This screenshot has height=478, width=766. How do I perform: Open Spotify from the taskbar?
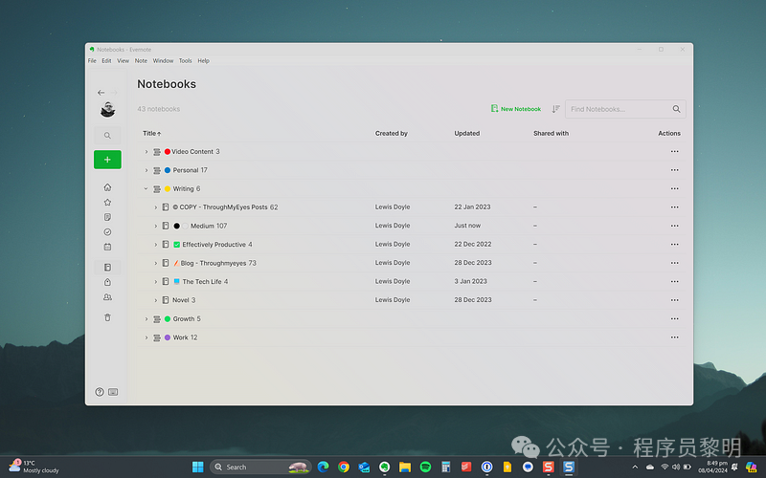(425, 467)
